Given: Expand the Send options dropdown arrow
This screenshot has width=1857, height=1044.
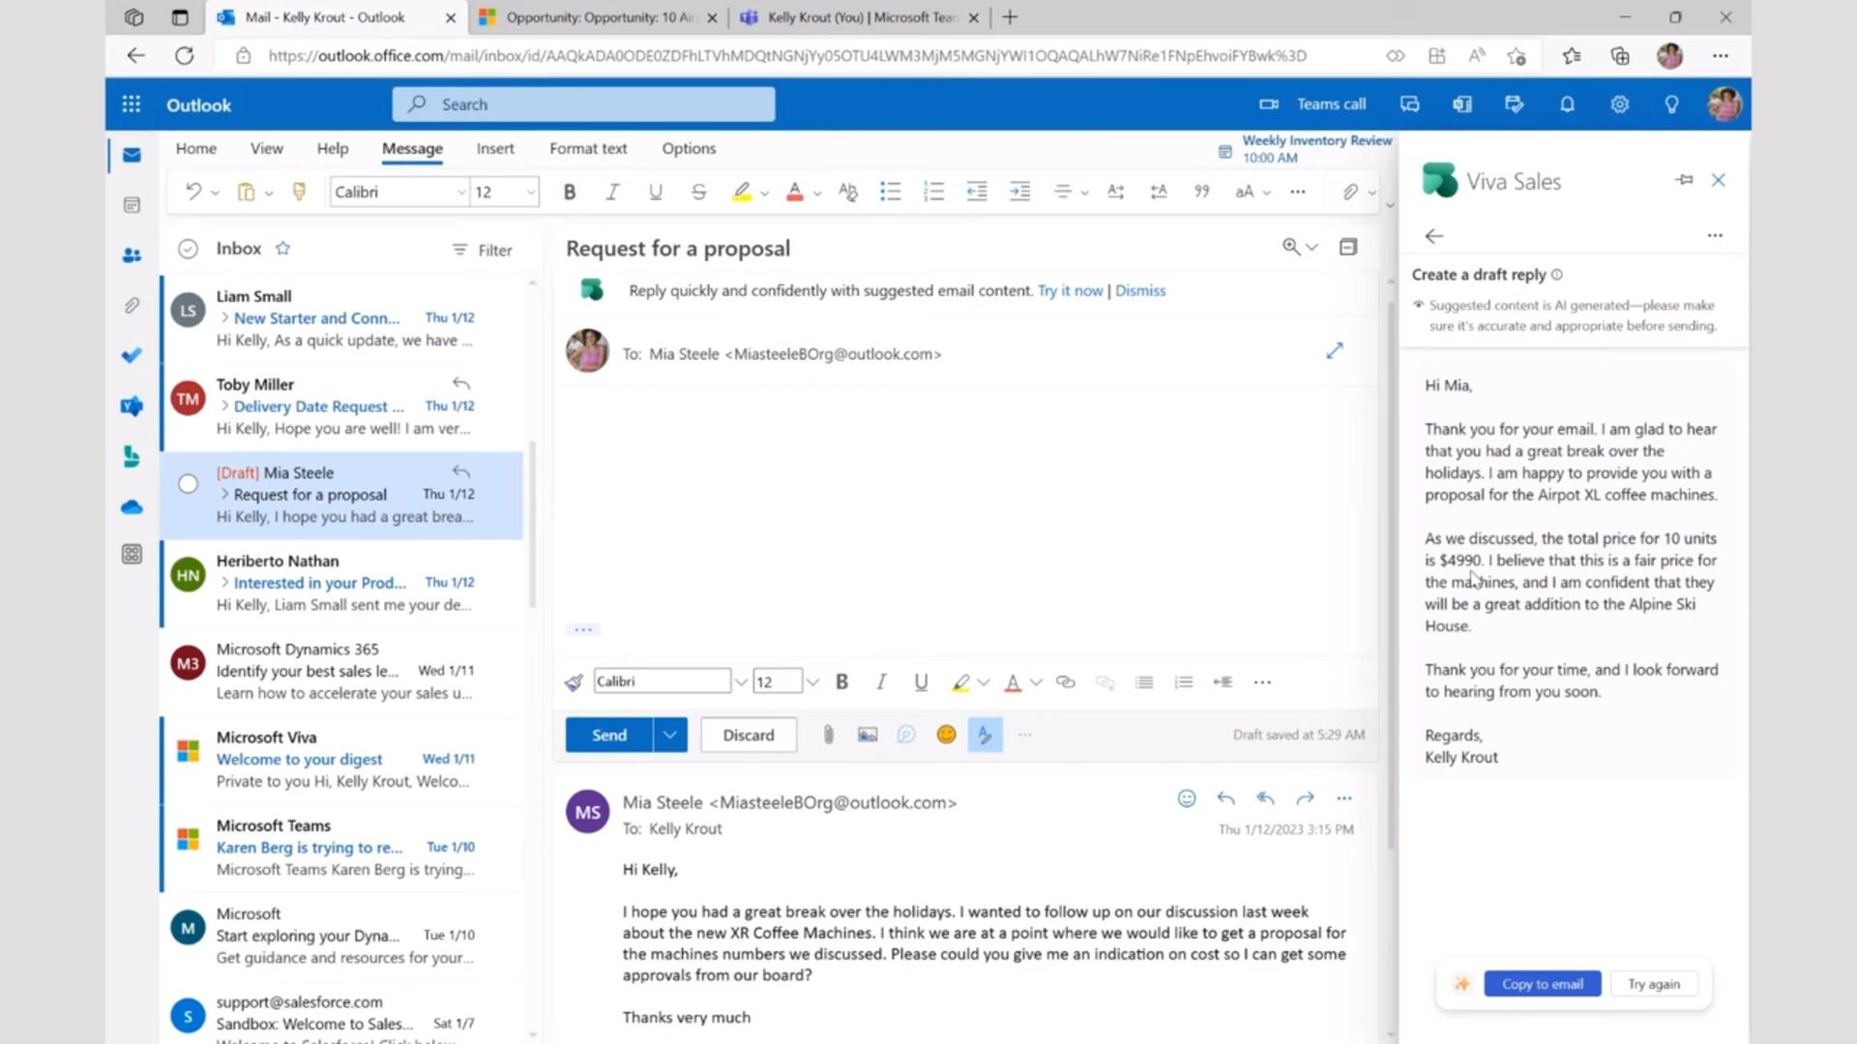Looking at the screenshot, I should click(x=669, y=735).
